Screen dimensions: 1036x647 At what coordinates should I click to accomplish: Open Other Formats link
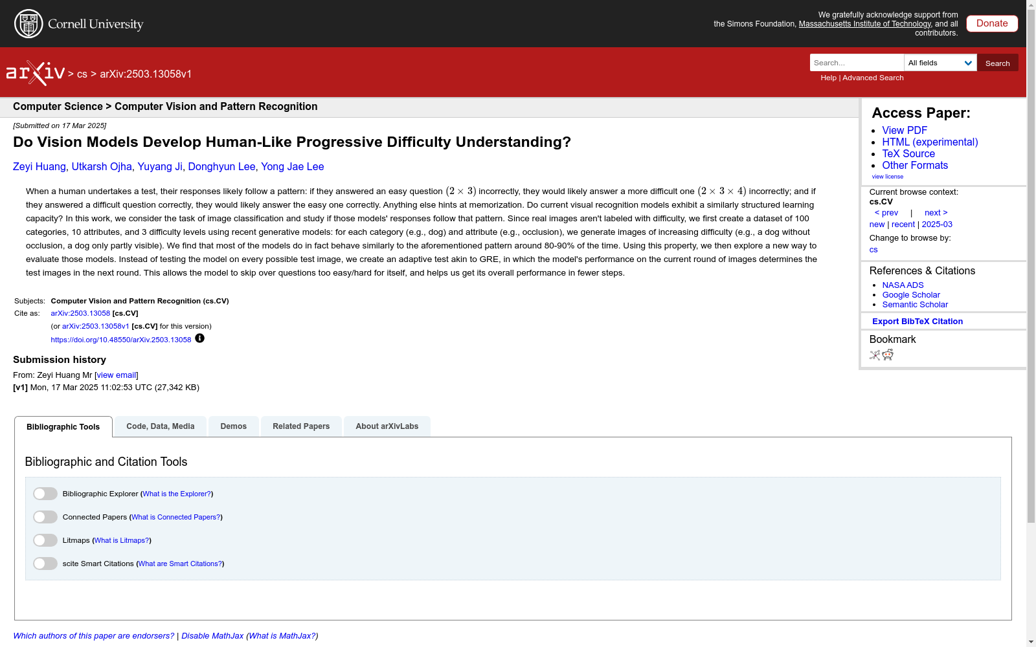coord(915,166)
